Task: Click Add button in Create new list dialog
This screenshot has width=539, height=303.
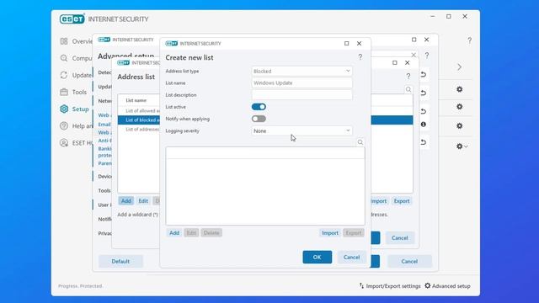Action: (174, 232)
